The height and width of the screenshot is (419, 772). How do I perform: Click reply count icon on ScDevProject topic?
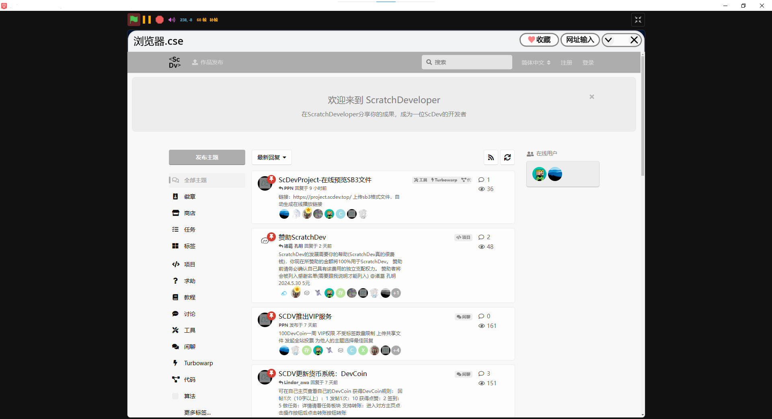(481, 180)
